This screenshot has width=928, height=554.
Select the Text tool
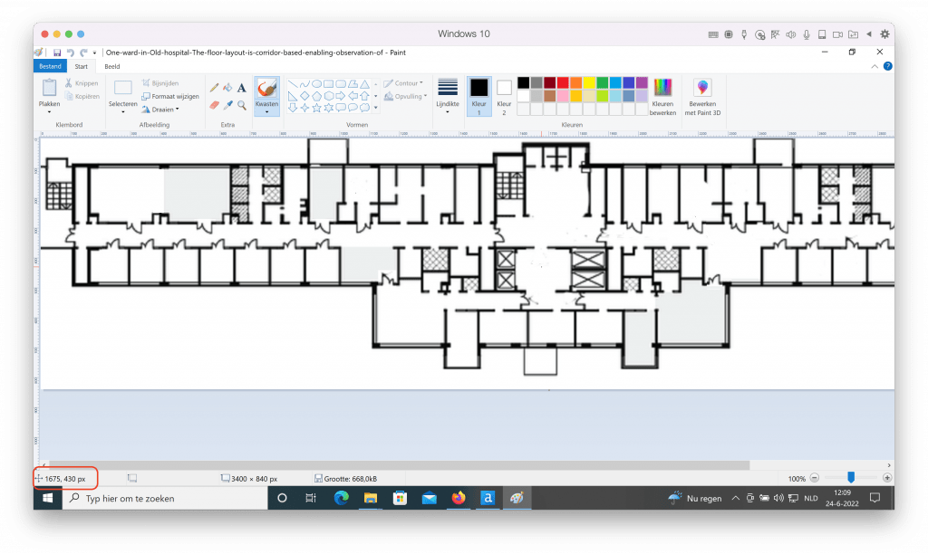coord(242,88)
